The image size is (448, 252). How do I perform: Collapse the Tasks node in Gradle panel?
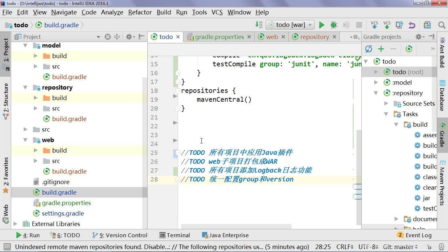click(x=386, y=114)
